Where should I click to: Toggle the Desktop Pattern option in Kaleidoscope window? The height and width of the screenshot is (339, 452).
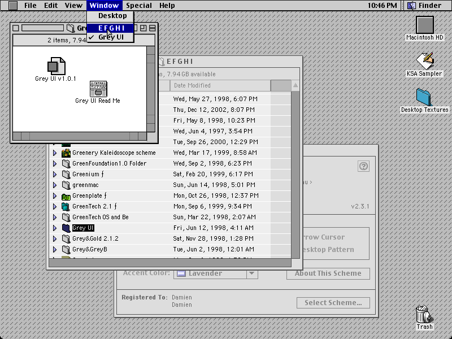pyautogui.click(x=328, y=250)
